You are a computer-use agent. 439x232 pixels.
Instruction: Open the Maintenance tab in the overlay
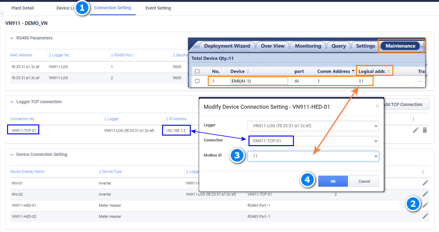(401, 46)
